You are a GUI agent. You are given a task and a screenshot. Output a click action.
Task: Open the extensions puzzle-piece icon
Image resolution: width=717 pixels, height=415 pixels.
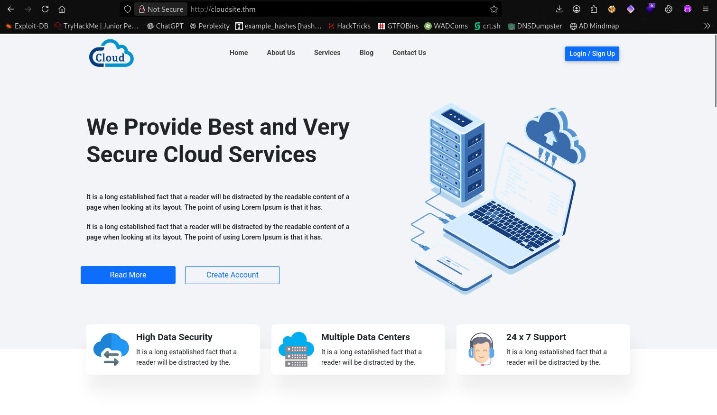(593, 9)
